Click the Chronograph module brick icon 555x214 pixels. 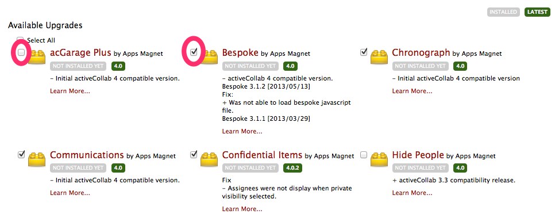[x=379, y=57]
